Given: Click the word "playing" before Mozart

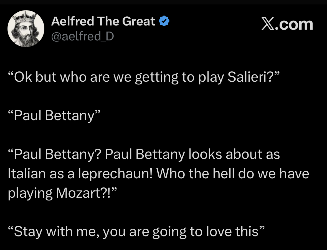Looking at the screenshot, I should pos(30,194).
